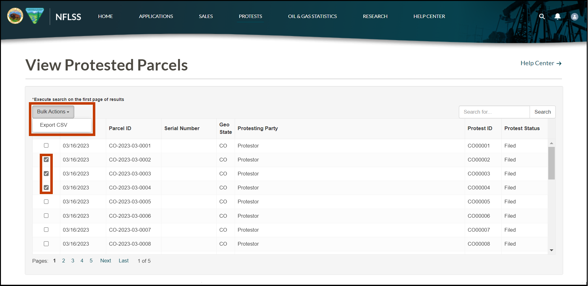The image size is (588, 286).
Task: Collapse the Bulk Actions dropdown
Action: 53,112
